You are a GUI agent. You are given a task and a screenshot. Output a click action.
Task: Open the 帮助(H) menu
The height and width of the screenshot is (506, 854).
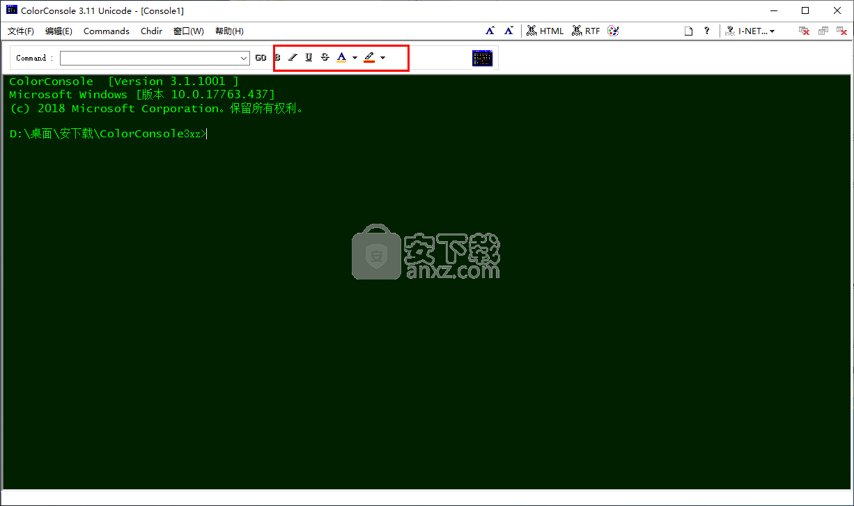(x=229, y=31)
